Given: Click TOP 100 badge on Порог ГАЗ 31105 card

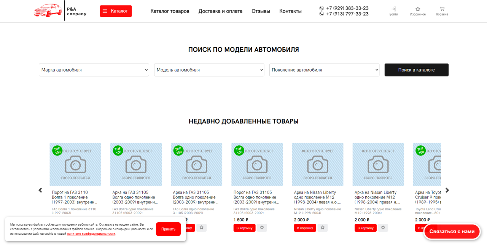Looking at the screenshot, I should click(239, 150).
